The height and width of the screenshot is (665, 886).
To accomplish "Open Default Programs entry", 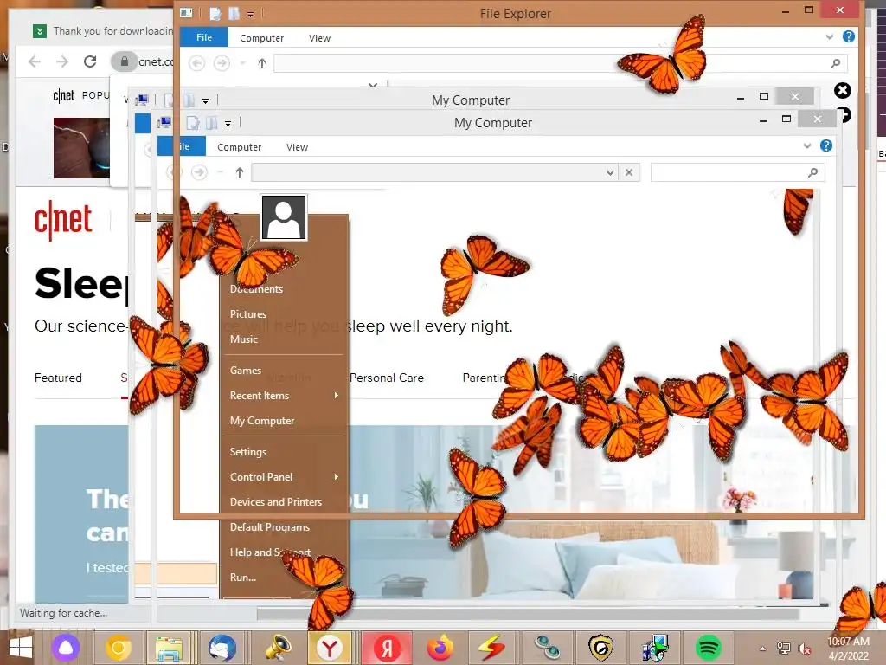I will pyautogui.click(x=270, y=527).
